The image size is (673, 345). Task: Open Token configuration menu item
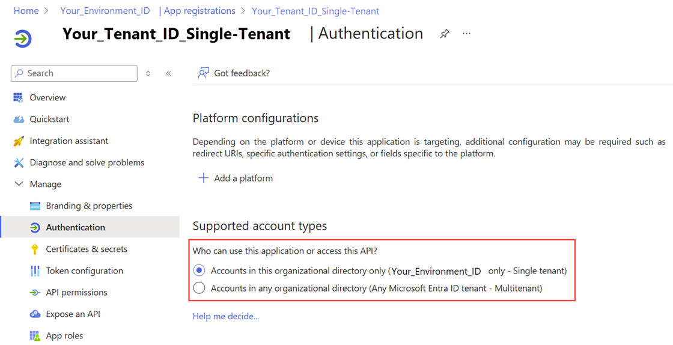(84, 270)
